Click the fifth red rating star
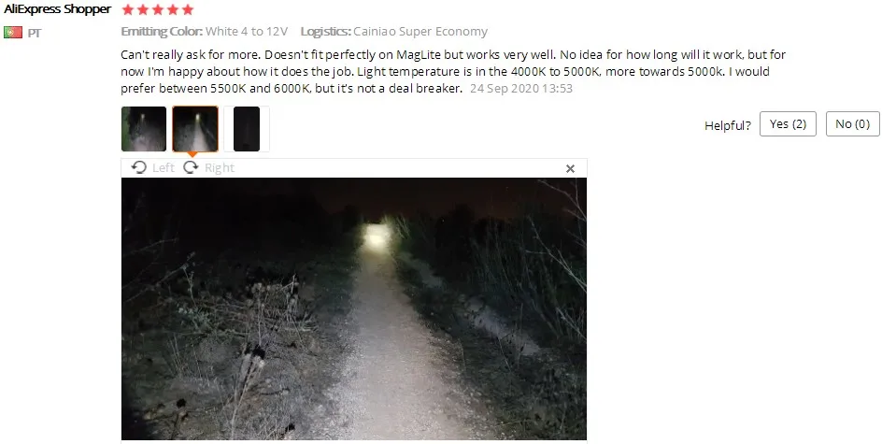The width and height of the screenshot is (882, 444). pos(188,9)
